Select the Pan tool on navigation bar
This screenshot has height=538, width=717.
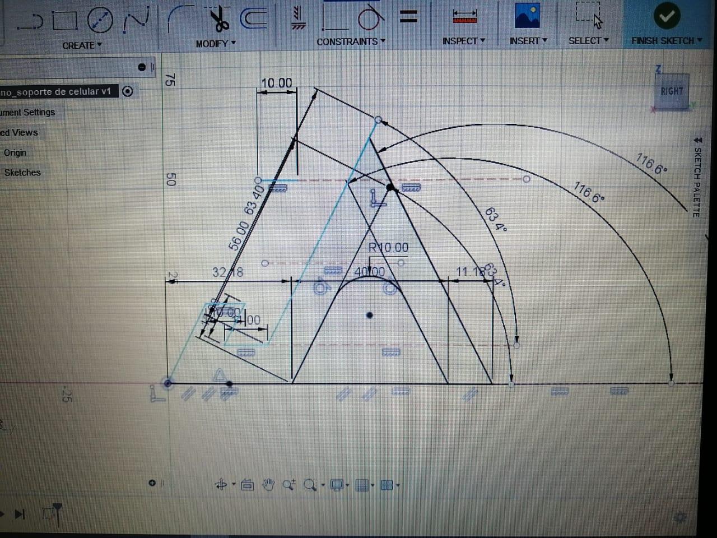point(269,484)
